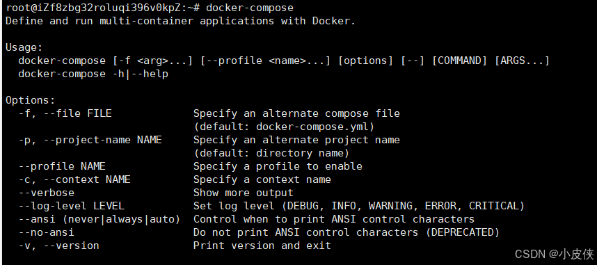Click the CSDN watermark text
The image size is (597, 265).
(554, 253)
